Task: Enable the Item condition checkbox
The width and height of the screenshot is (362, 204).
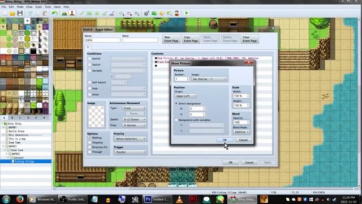Action: pyautogui.click(x=89, y=88)
